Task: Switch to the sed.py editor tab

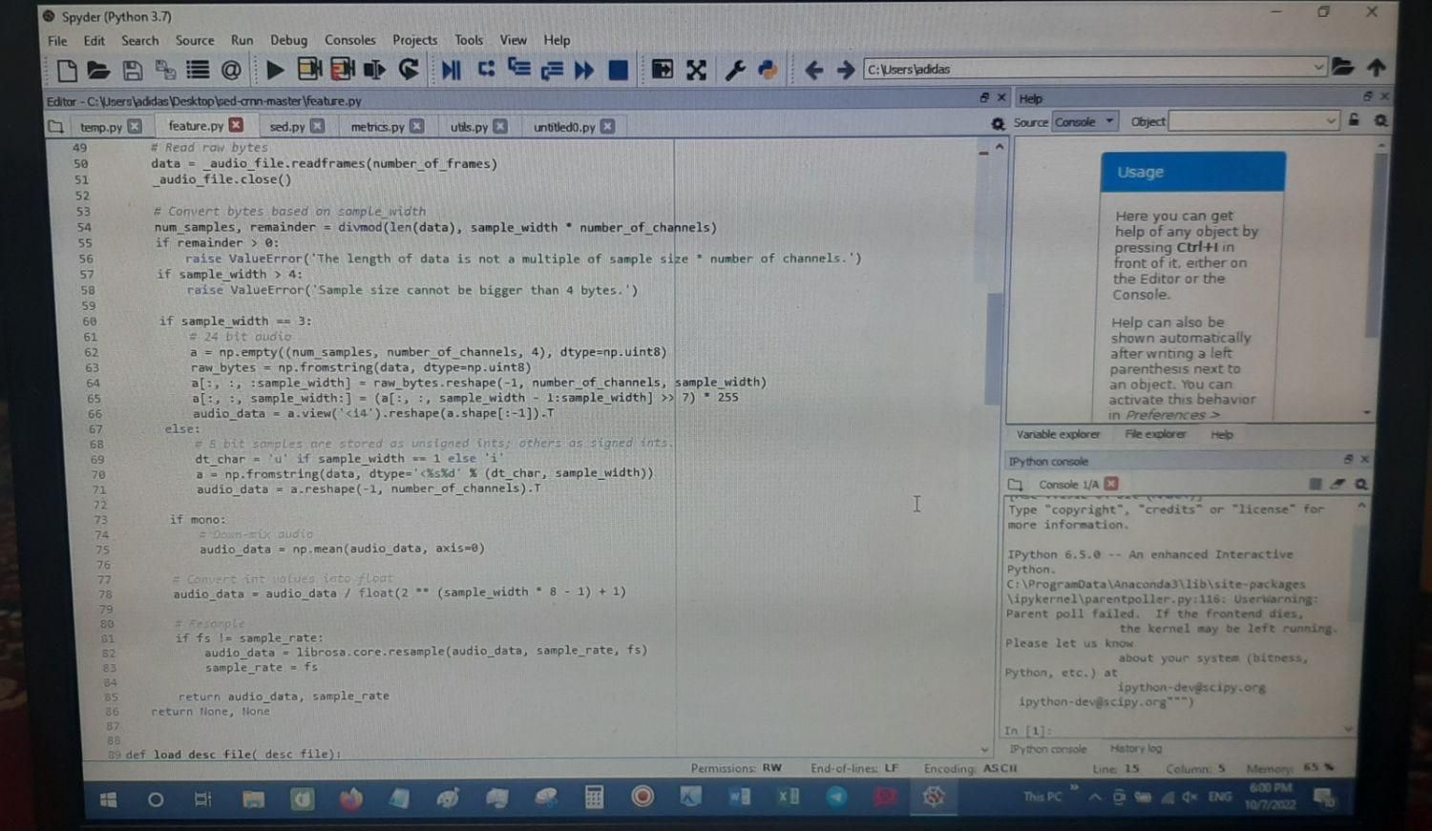Action: coord(286,126)
